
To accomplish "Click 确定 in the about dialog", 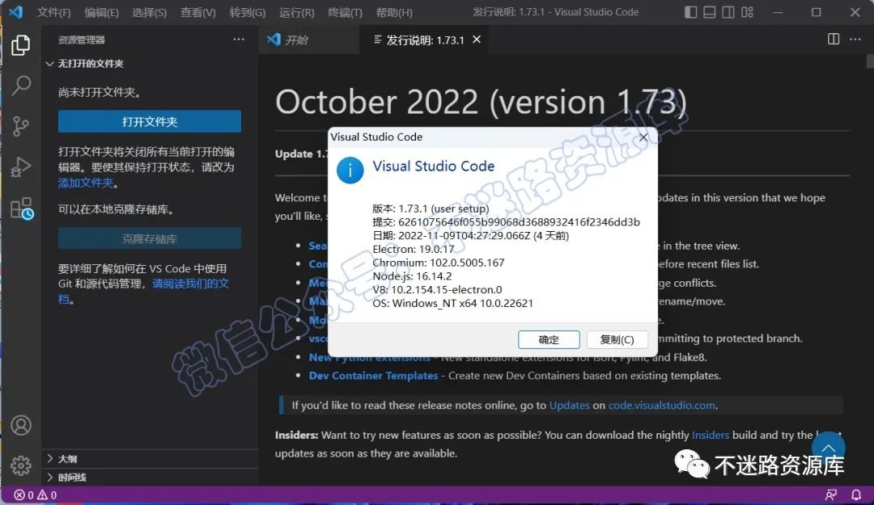I will (549, 339).
